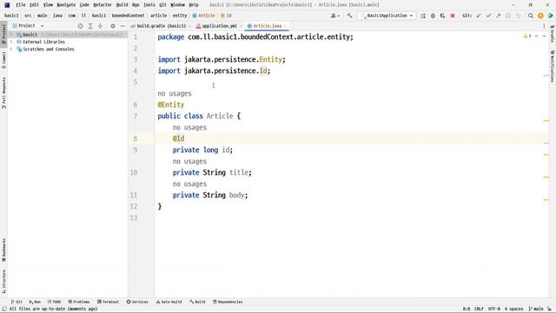Click the green Debug bug icon
556x313 pixels.
tap(433, 16)
